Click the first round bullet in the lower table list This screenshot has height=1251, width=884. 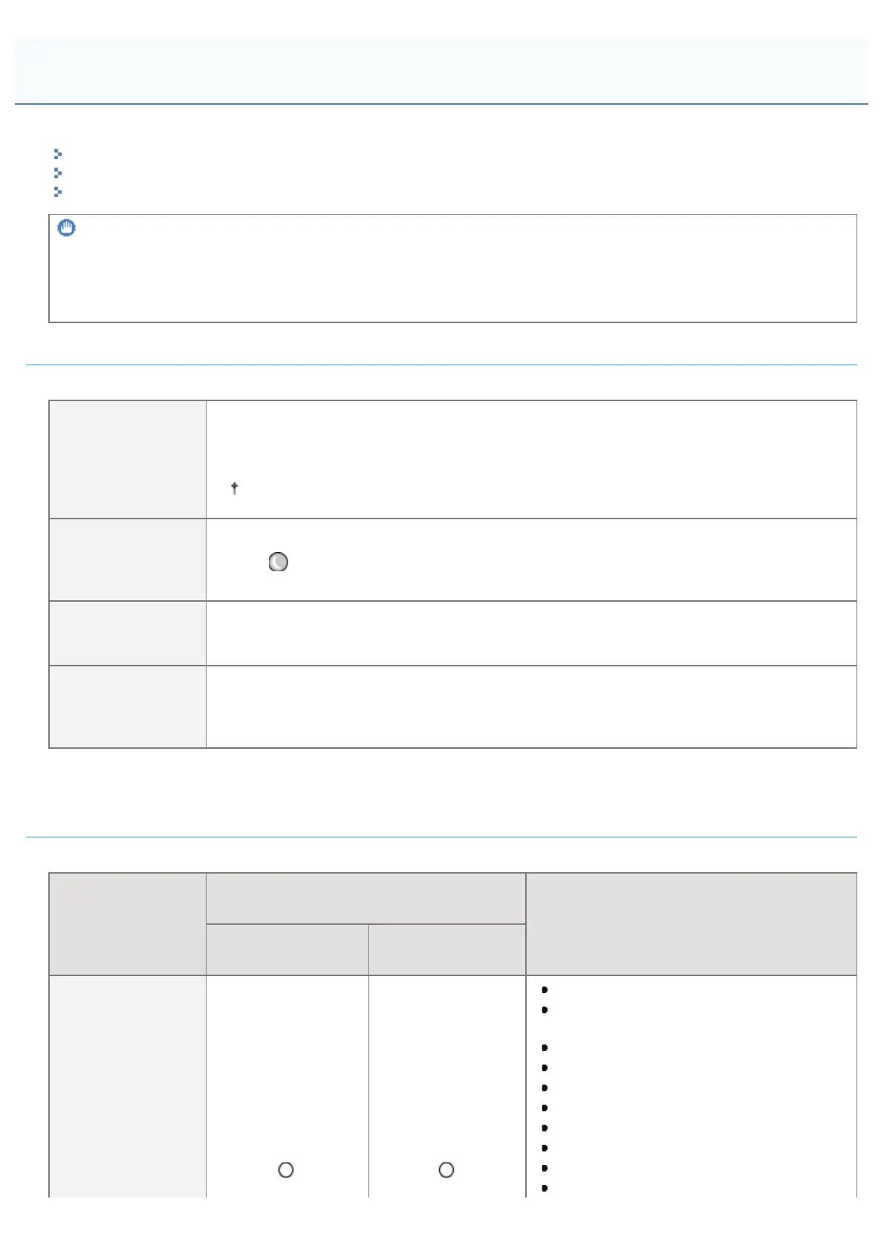tap(545, 990)
